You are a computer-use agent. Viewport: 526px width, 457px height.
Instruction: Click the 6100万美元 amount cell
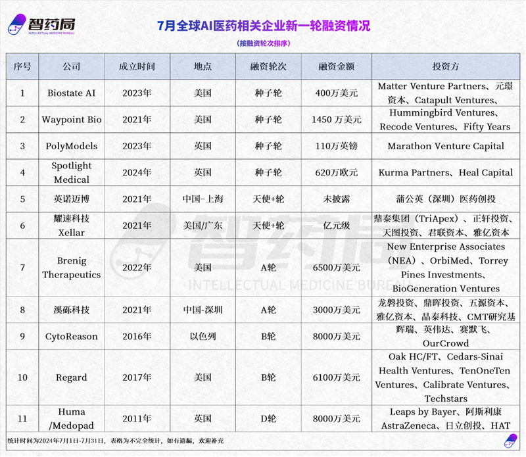coord(337,377)
